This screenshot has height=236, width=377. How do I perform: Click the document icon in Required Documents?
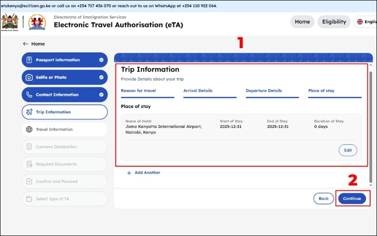(29, 164)
